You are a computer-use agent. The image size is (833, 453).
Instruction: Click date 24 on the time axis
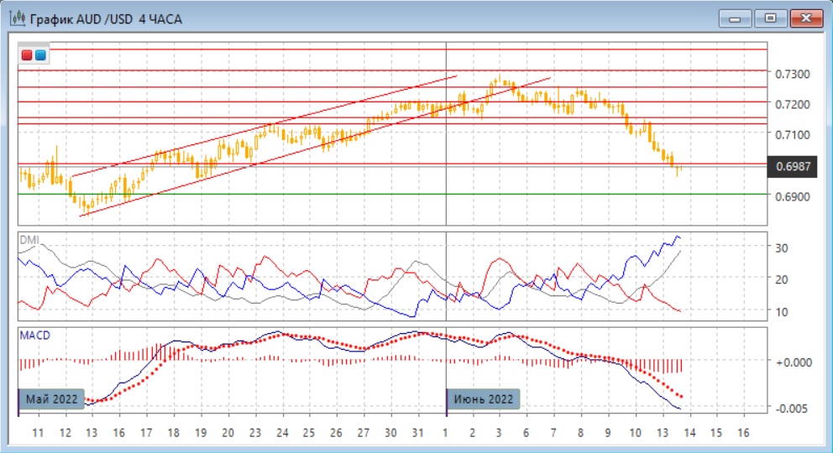pos(281,433)
